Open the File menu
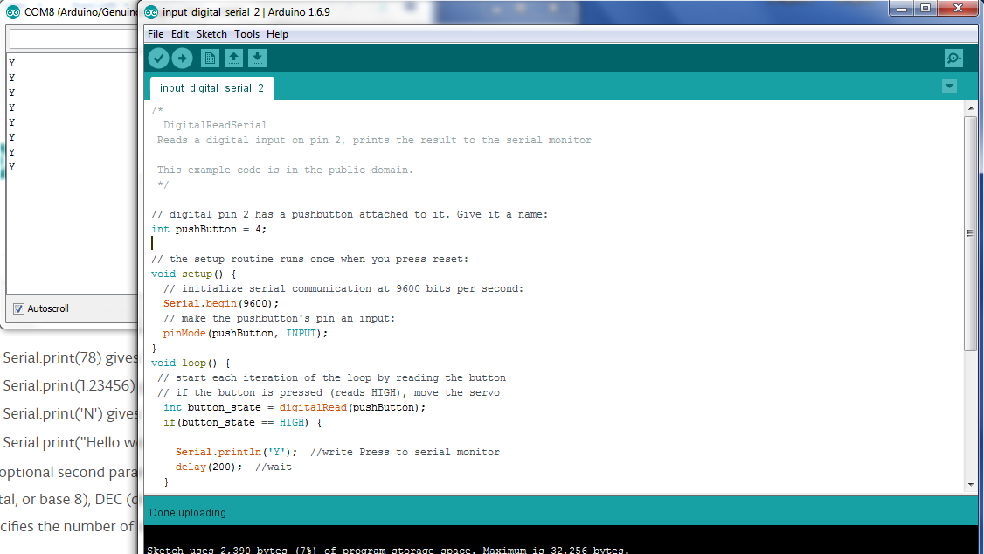 (x=156, y=34)
